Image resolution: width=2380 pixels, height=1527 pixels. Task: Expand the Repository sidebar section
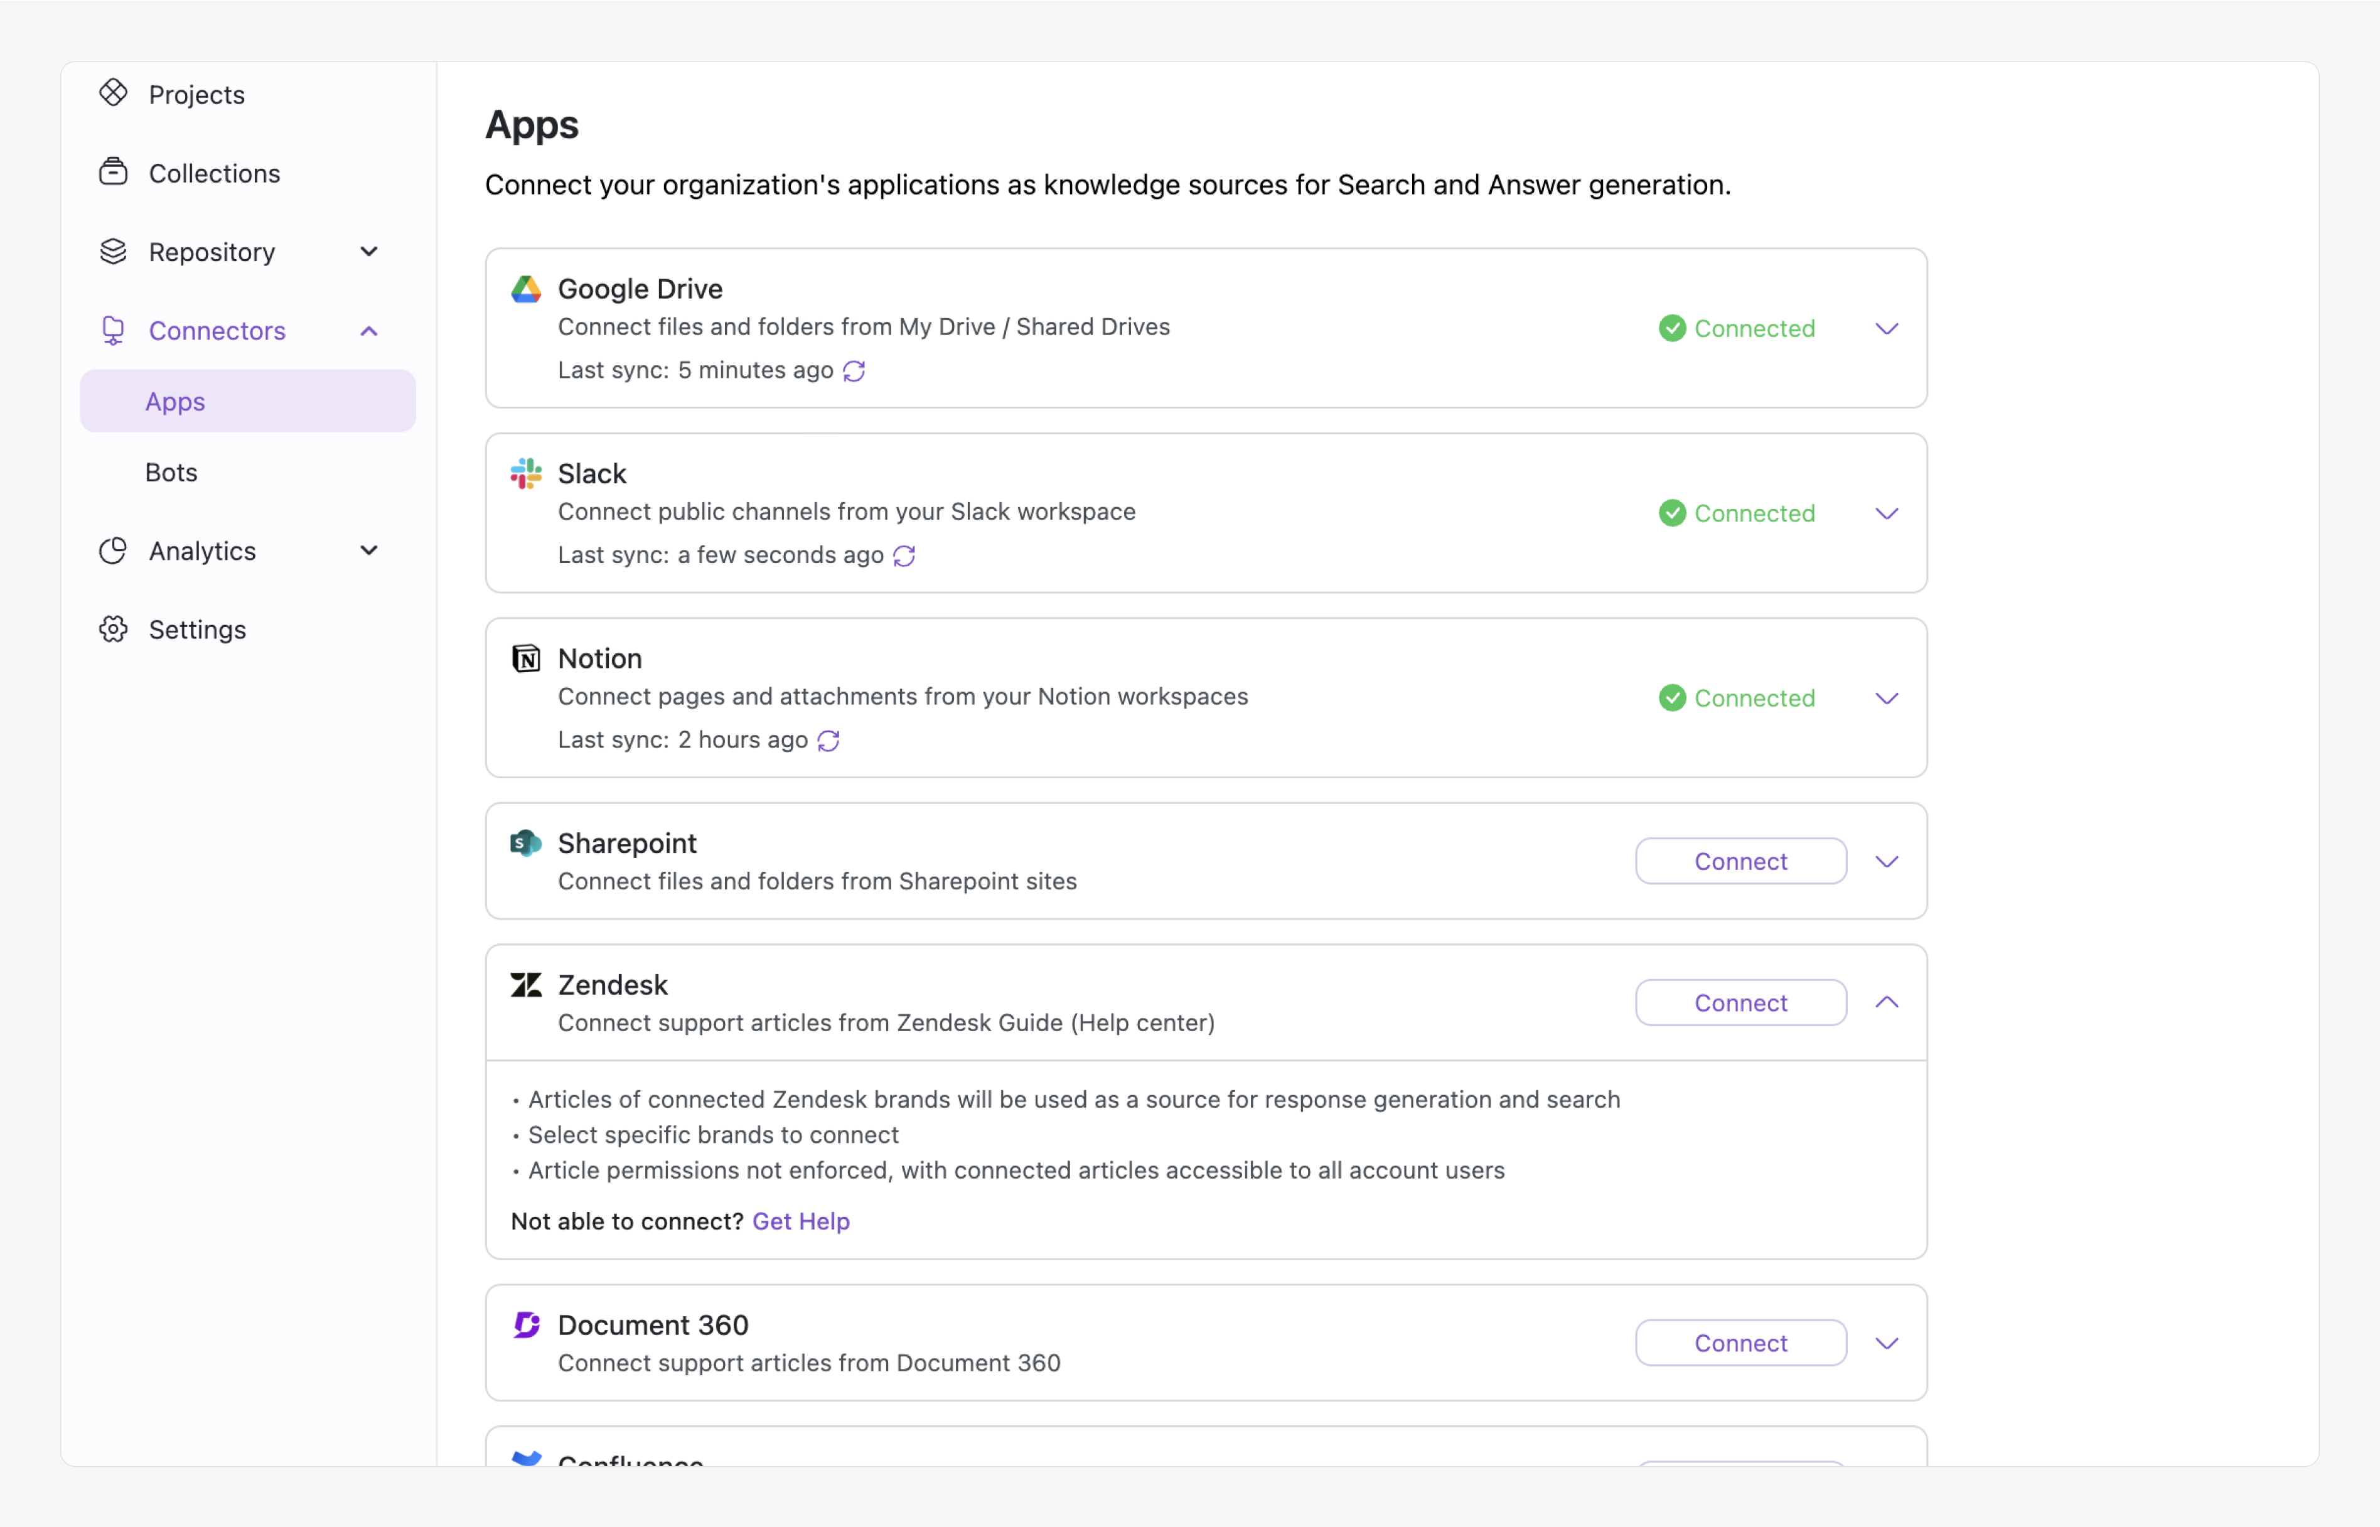point(369,252)
